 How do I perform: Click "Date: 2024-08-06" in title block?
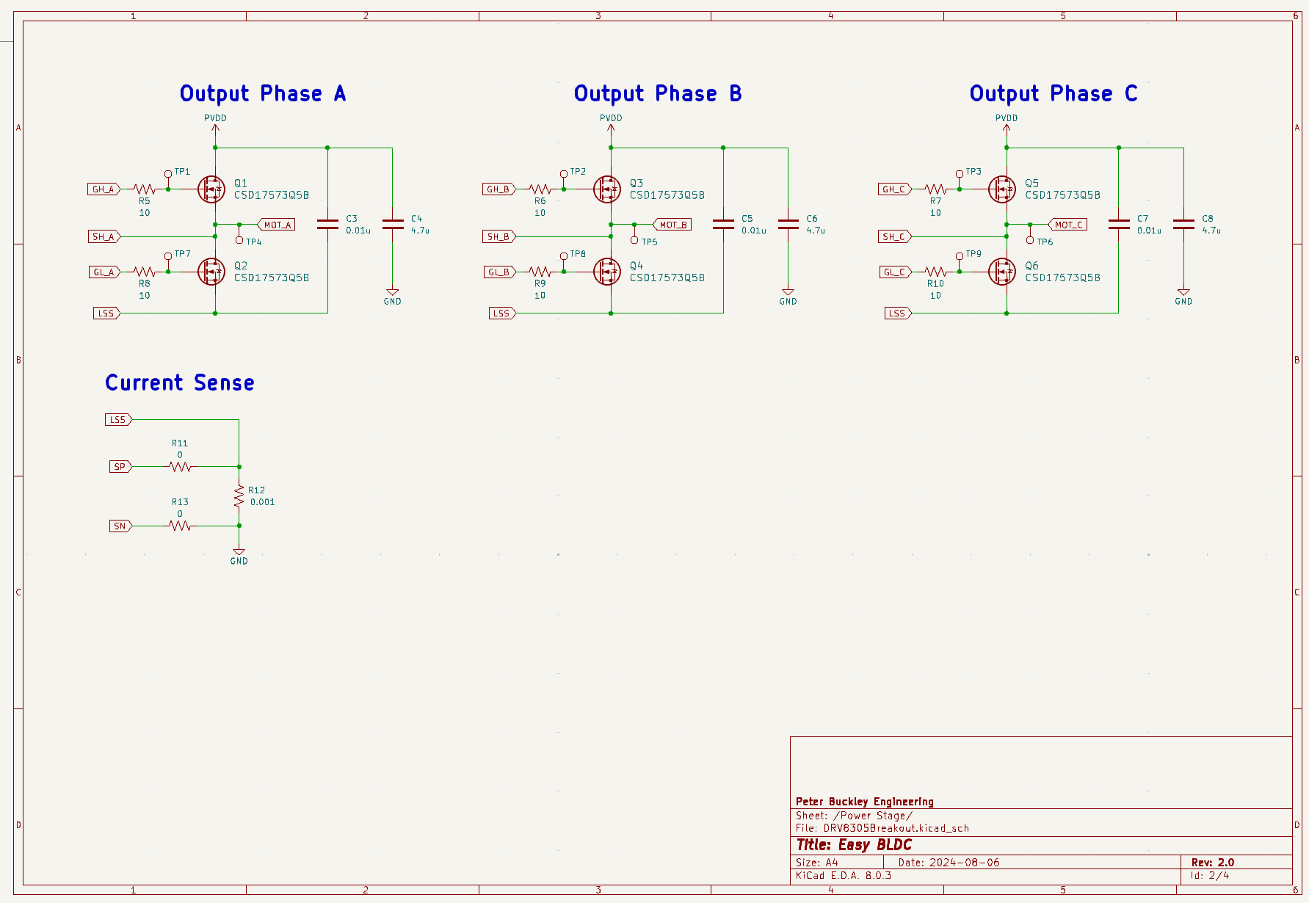(949, 863)
